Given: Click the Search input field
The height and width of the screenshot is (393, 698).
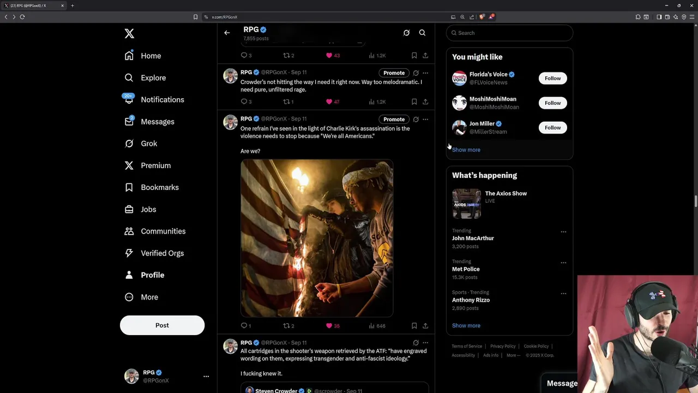Looking at the screenshot, I should click(x=509, y=33).
